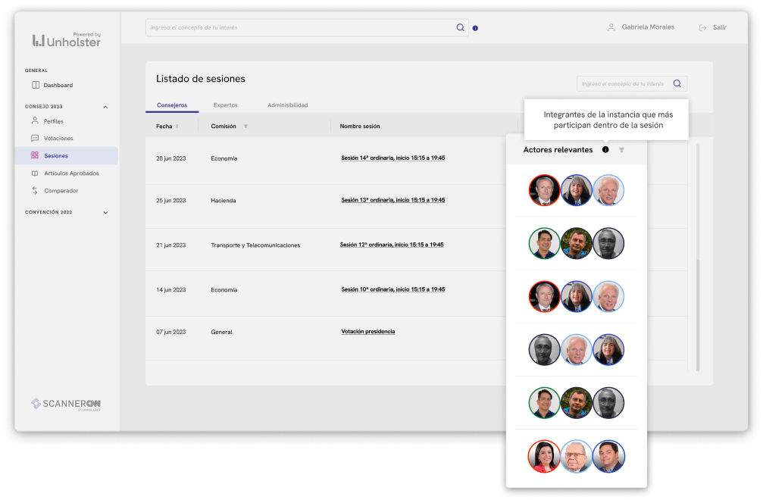Expand the Convención 2022 section
Image resolution: width=763 pixels, height=500 pixels.
[105, 213]
